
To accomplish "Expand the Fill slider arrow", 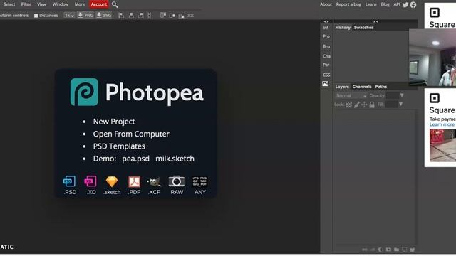I will [400, 105].
